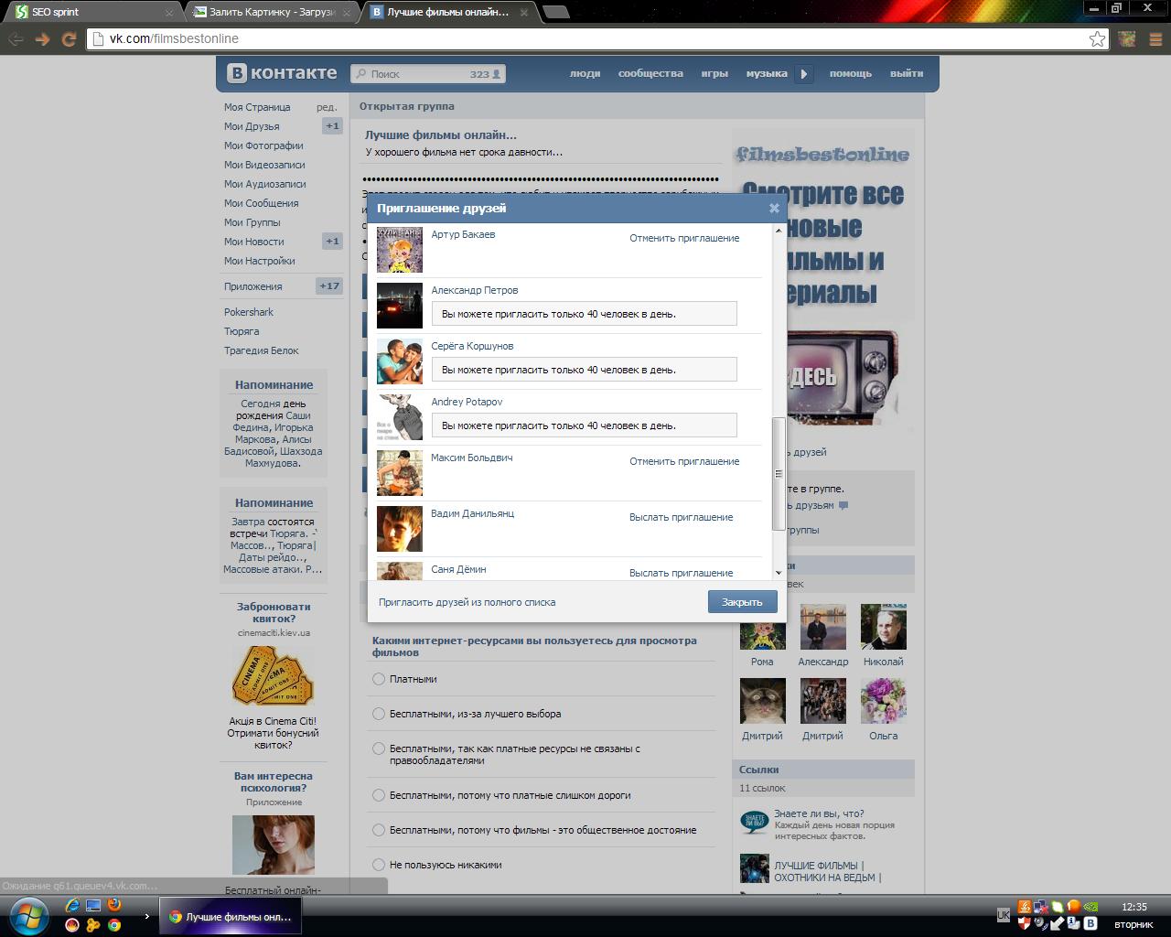Open the Chrome menu icon
1171x937 pixels.
click(1154, 38)
